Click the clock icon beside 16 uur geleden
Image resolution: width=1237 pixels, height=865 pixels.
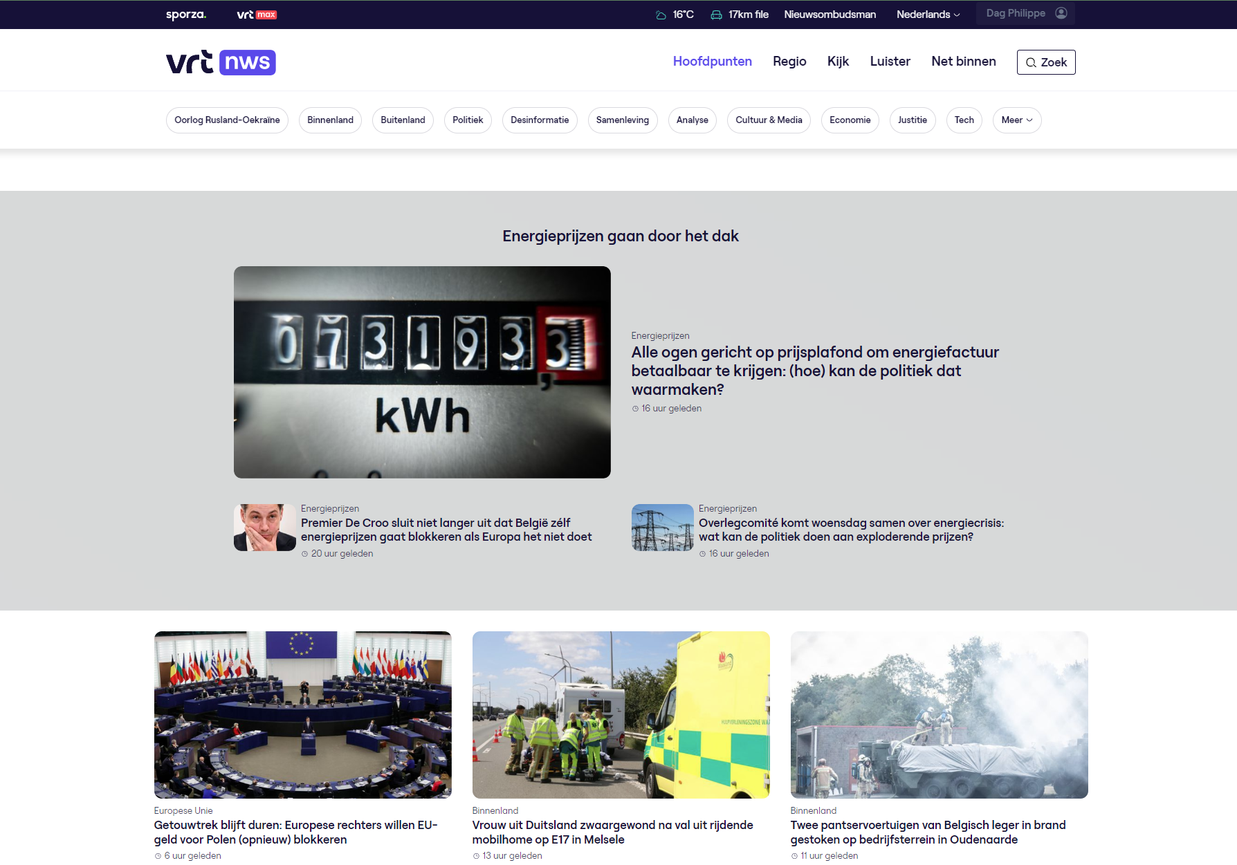[634, 408]
